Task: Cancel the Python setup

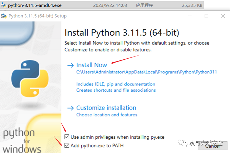Action: [x=212, y=146]
